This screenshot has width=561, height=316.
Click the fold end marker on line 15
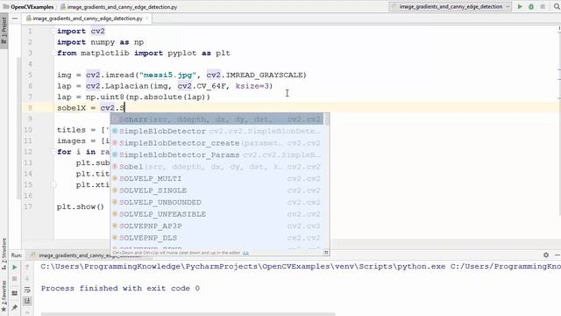pyautogui.click(x=53, y=185)
